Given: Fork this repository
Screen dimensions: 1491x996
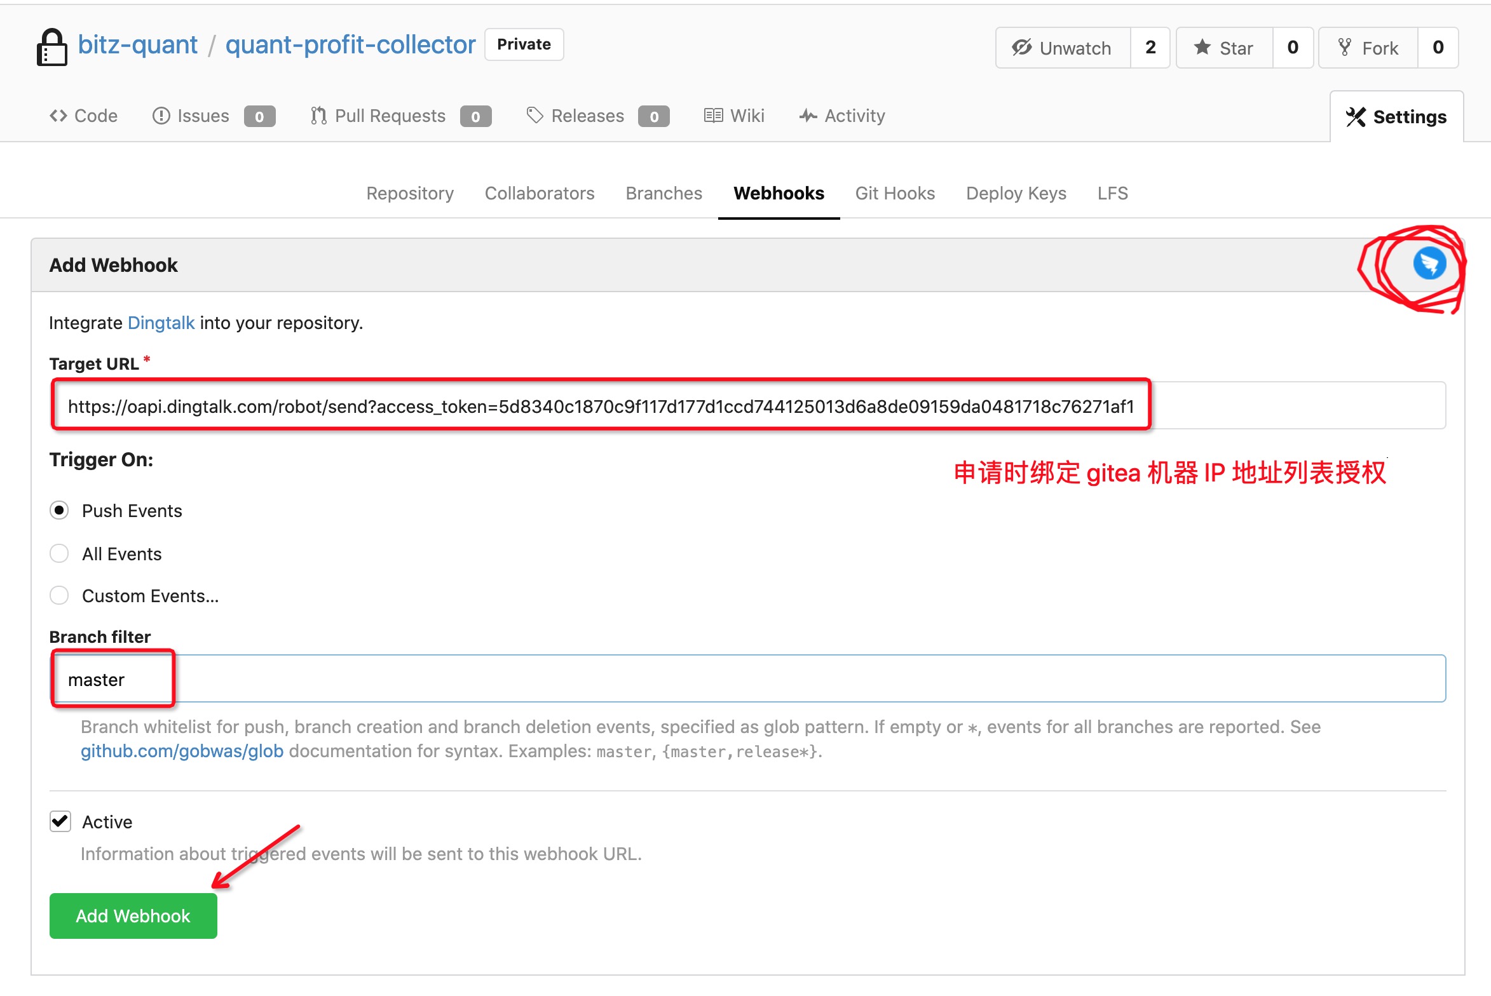Looking at the screenshot, I should point(1368,48).
